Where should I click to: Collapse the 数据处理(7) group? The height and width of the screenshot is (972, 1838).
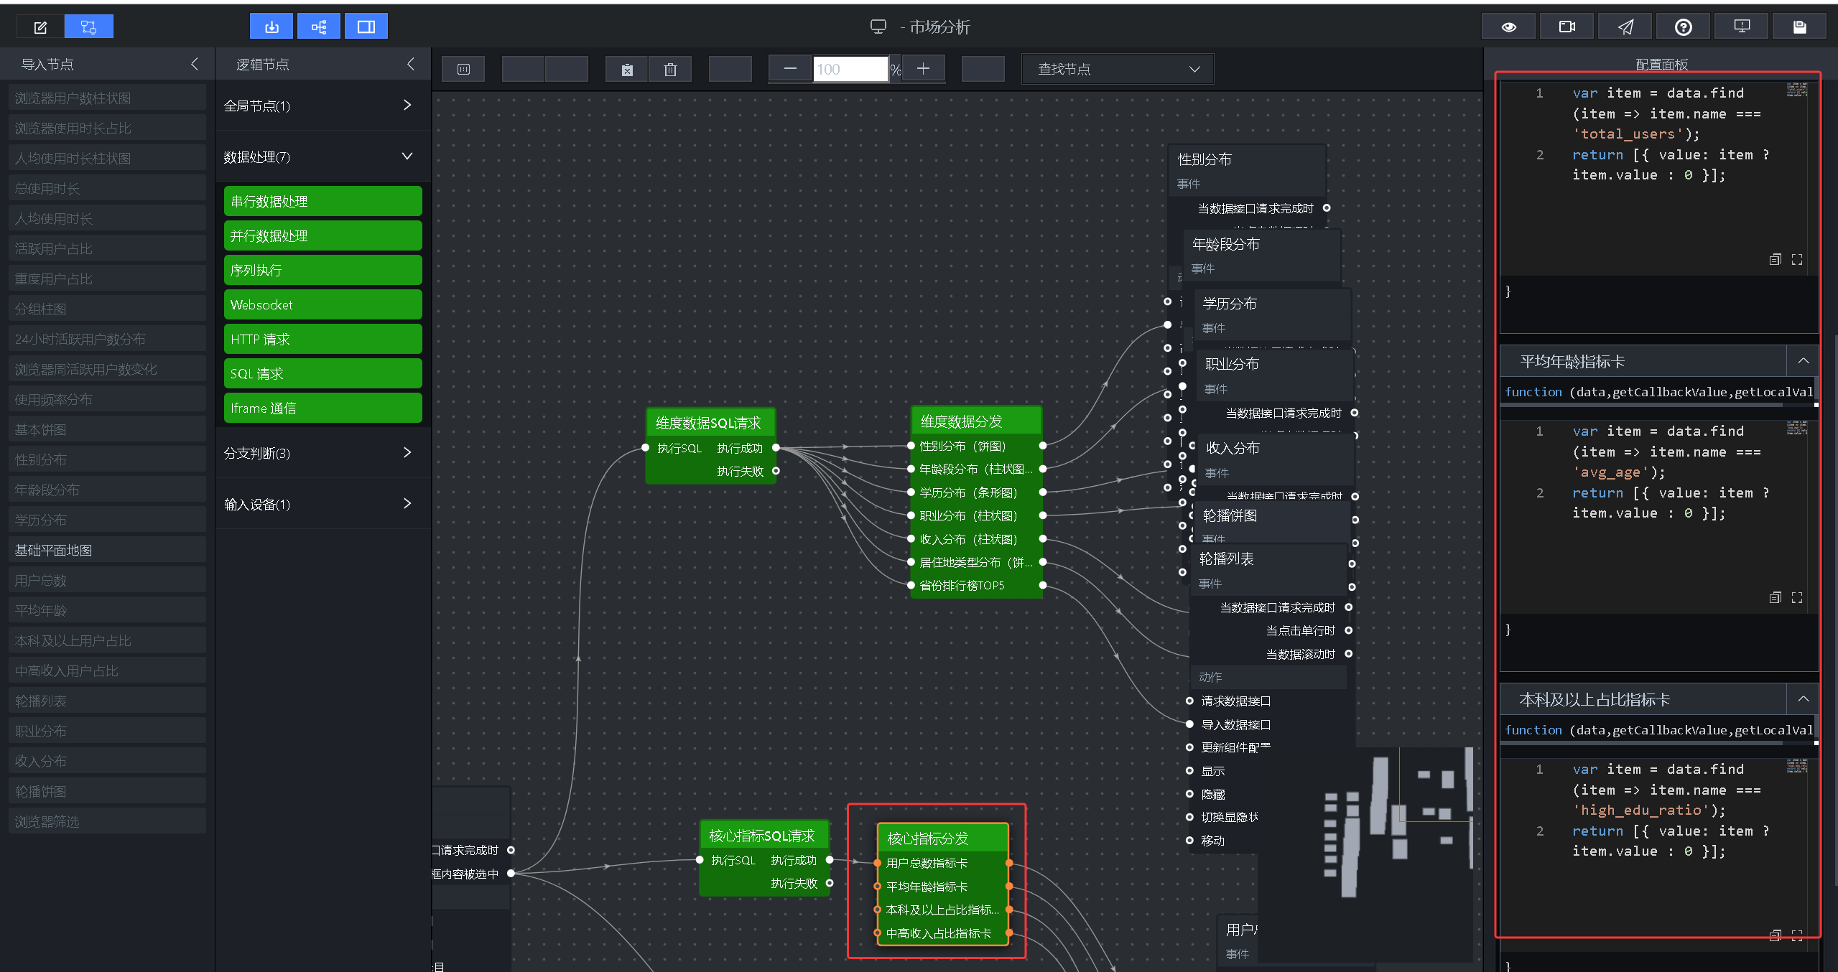(x=322, y=156)
